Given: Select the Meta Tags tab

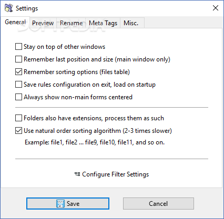Looking at the screenshot, I should [x=103, y=23].
